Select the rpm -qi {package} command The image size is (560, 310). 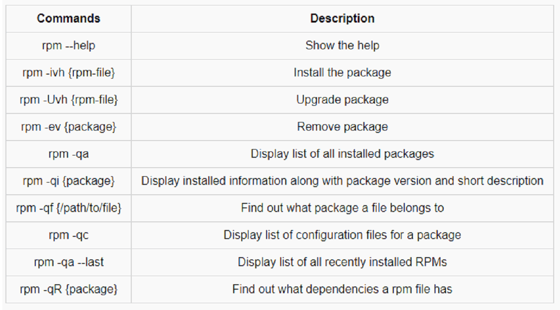(x=68, y=181)
